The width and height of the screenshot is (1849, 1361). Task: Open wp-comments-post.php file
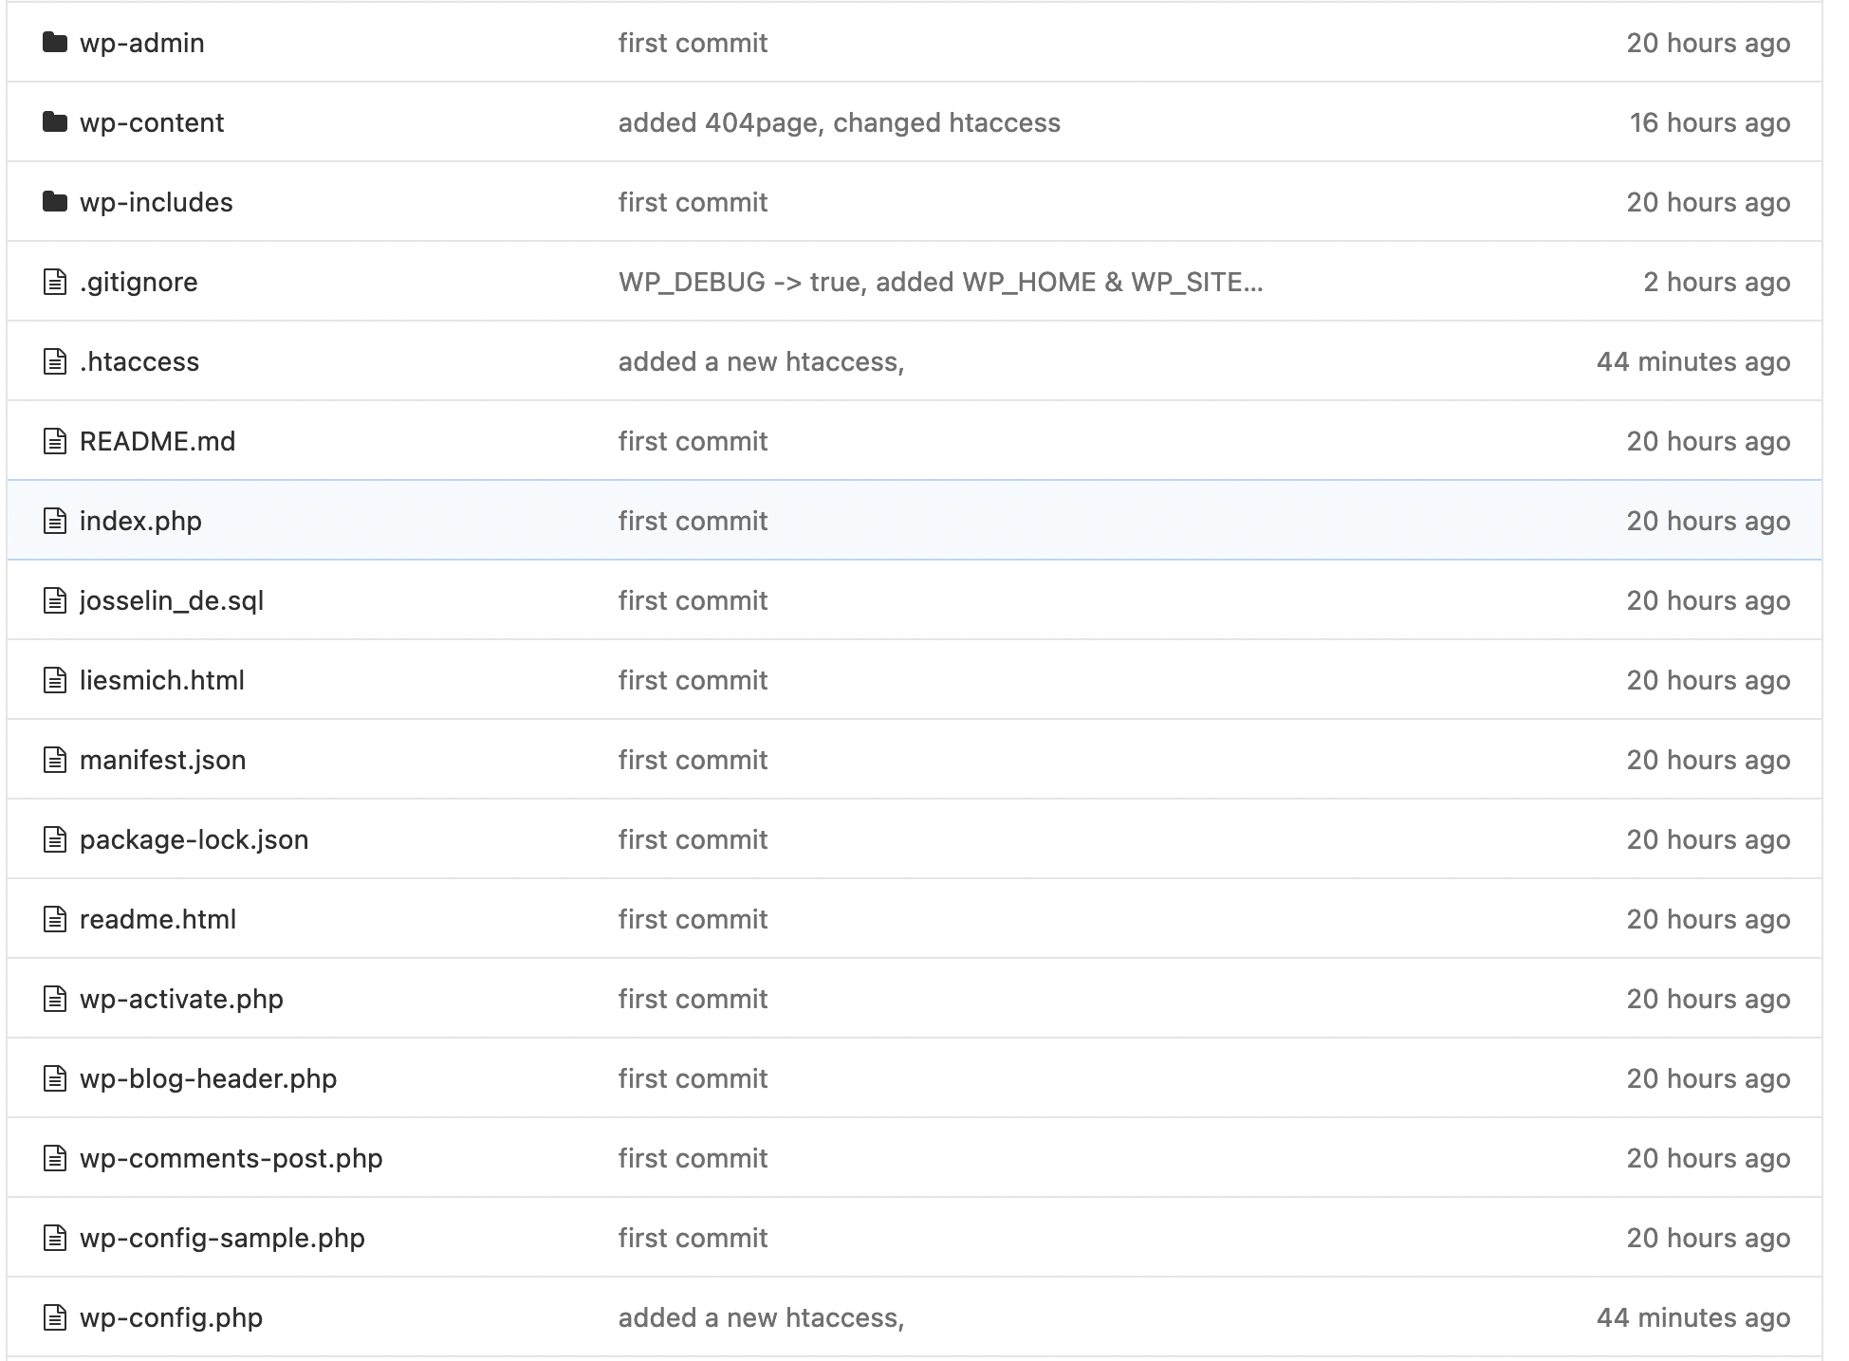click(x=231, y=1159)
